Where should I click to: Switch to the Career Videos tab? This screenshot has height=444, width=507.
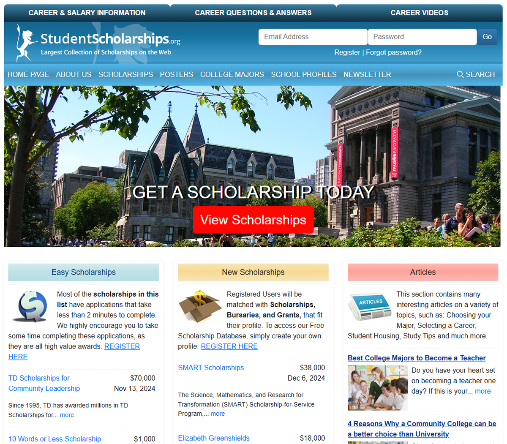coord(419,13)
